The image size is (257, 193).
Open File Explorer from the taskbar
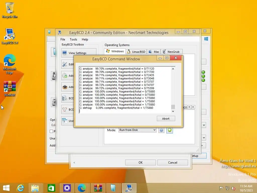[x=35, y=188]
